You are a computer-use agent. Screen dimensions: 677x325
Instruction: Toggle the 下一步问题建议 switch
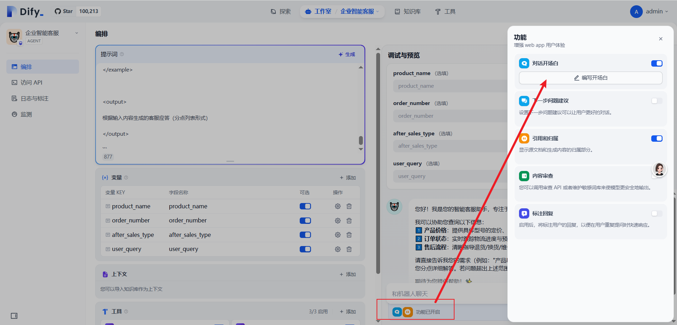click(x=657, y=101)
